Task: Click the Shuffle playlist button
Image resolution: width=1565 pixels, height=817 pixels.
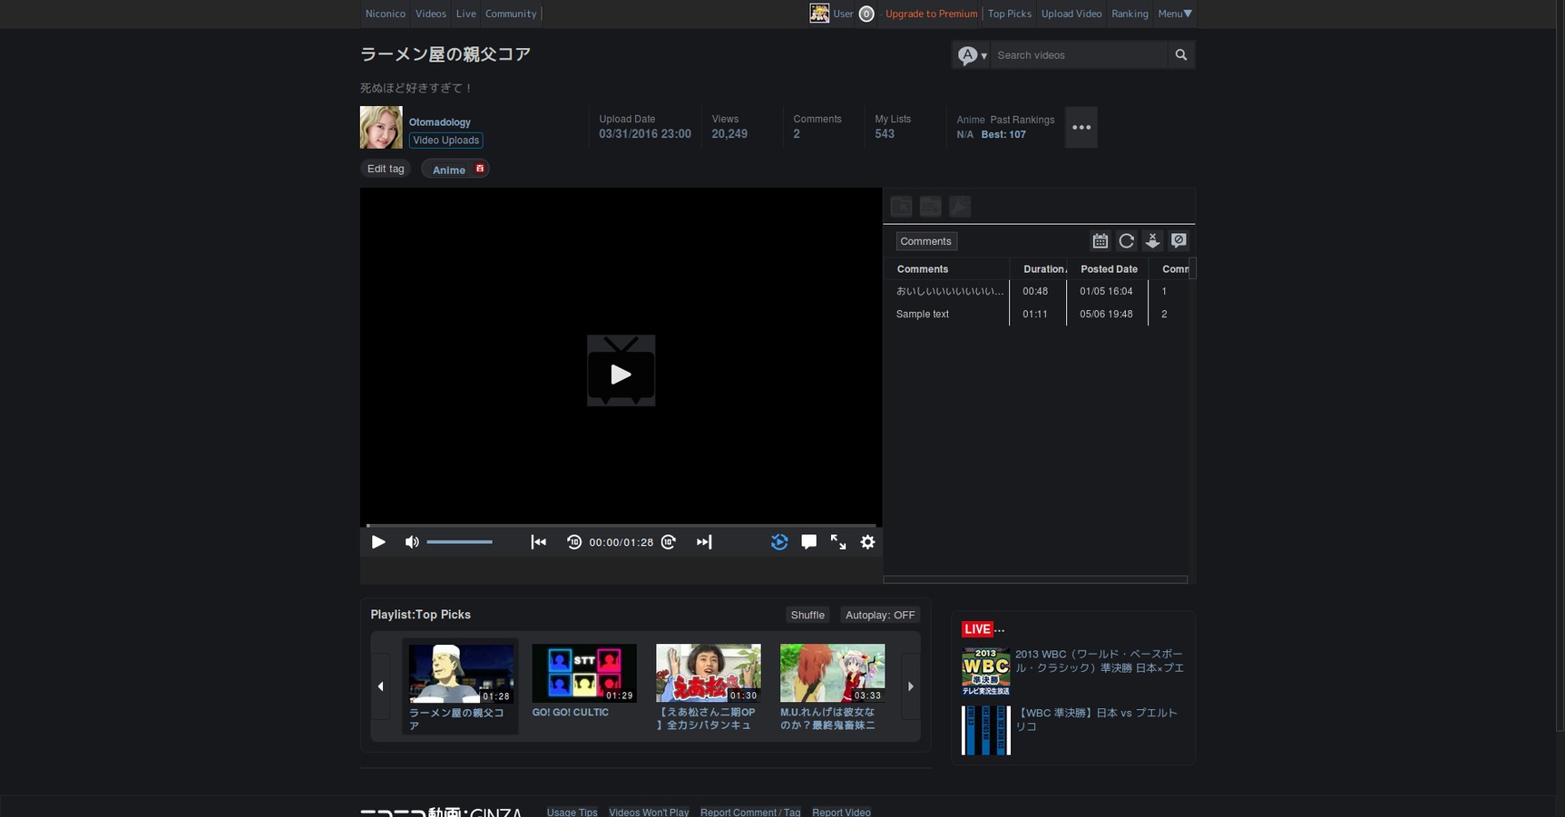Action: [807, 615]
